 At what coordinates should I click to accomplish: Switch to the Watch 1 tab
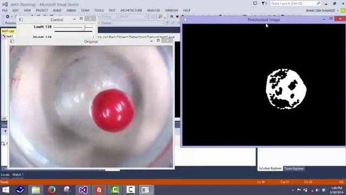(18, 174)
